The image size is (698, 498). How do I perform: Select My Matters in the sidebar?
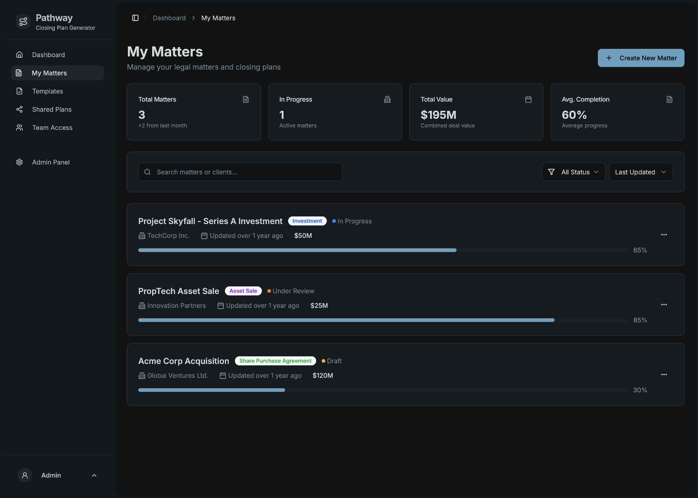[x=49, y=73]
